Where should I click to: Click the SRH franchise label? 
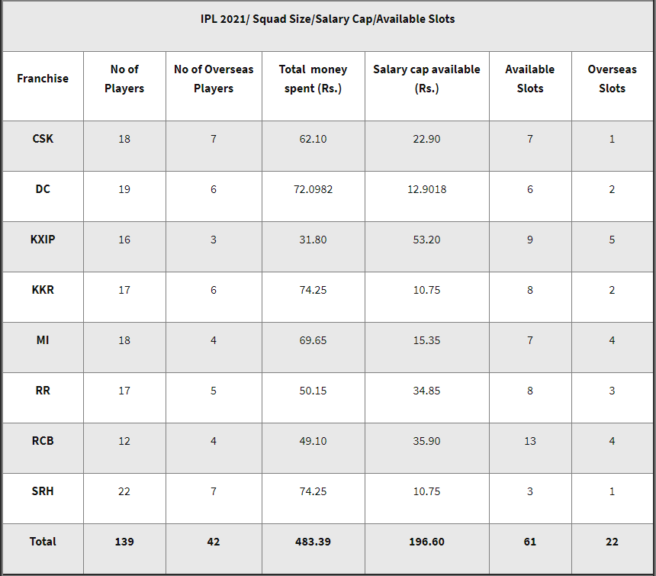tap(43, 491)
